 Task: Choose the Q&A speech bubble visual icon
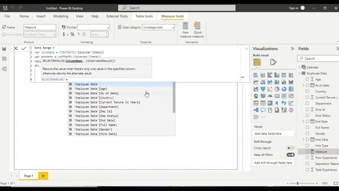(263, 110)
